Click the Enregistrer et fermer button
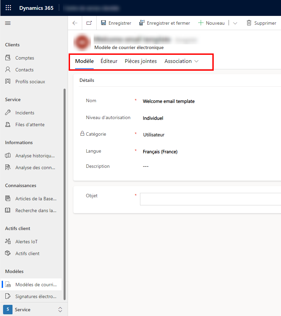This screenshot has height=316, width=281. (x=165, y=23)
